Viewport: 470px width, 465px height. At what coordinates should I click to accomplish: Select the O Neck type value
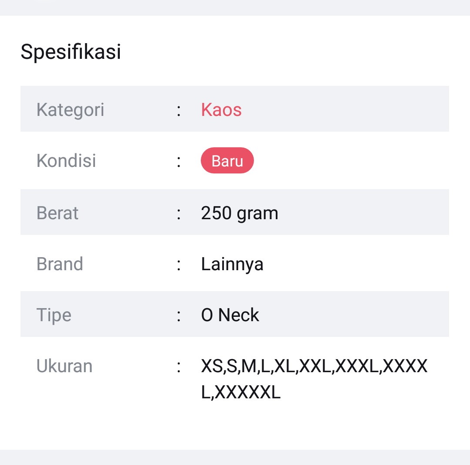point(230,315)
